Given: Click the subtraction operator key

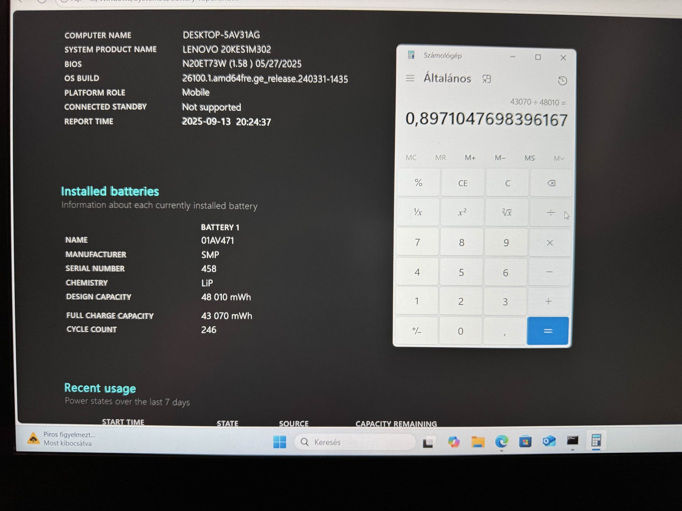Looking at the screenshot, I should click(x=549, y=272).
